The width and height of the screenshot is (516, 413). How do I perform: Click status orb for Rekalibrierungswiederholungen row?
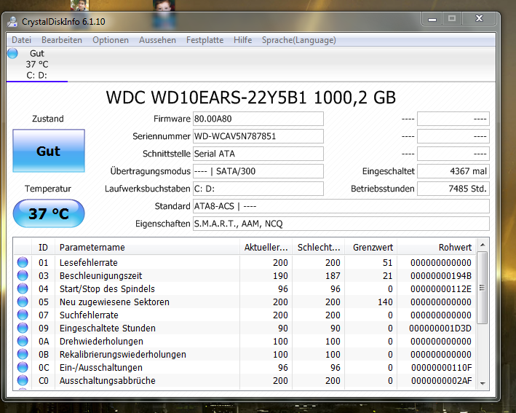[x=23, y=355]
